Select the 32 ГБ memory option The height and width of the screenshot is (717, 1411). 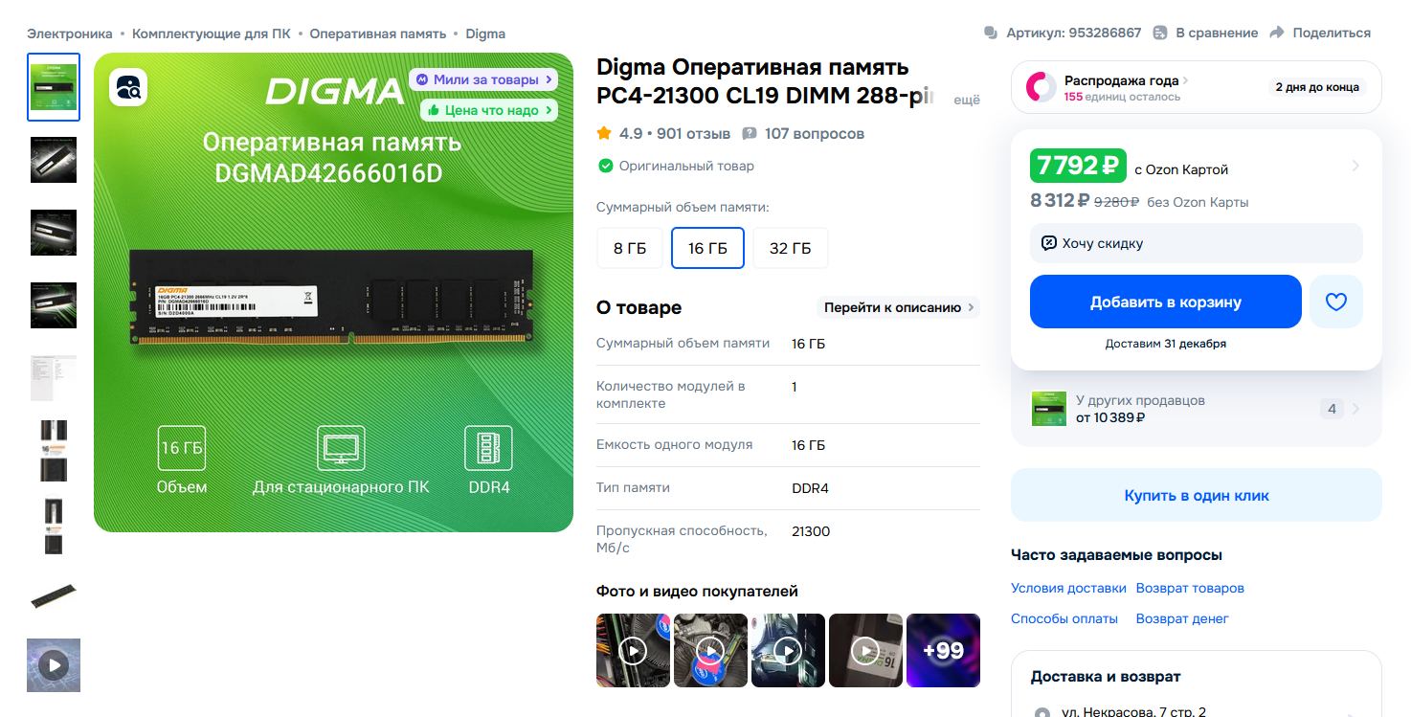tap(791, 248)
